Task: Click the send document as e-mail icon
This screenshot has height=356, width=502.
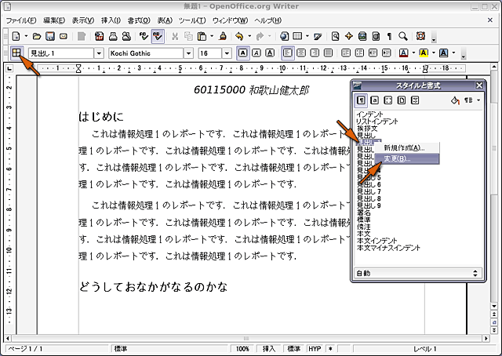Action: pos(64,36)
